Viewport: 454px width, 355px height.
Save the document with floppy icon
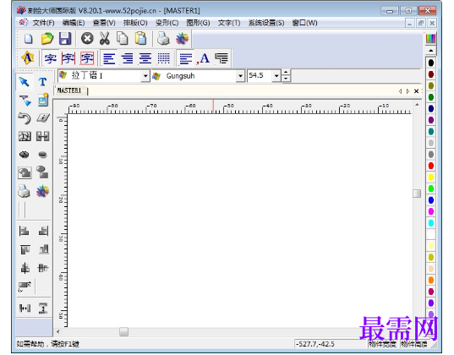tap(65, 39)
